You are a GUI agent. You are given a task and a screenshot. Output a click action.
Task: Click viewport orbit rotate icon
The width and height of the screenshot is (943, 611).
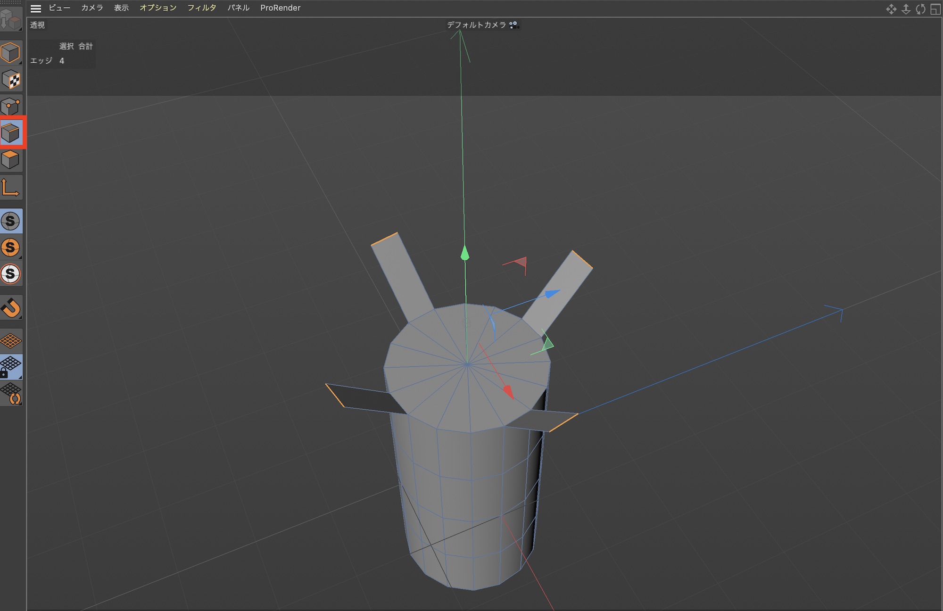click(x=921, y=9)
